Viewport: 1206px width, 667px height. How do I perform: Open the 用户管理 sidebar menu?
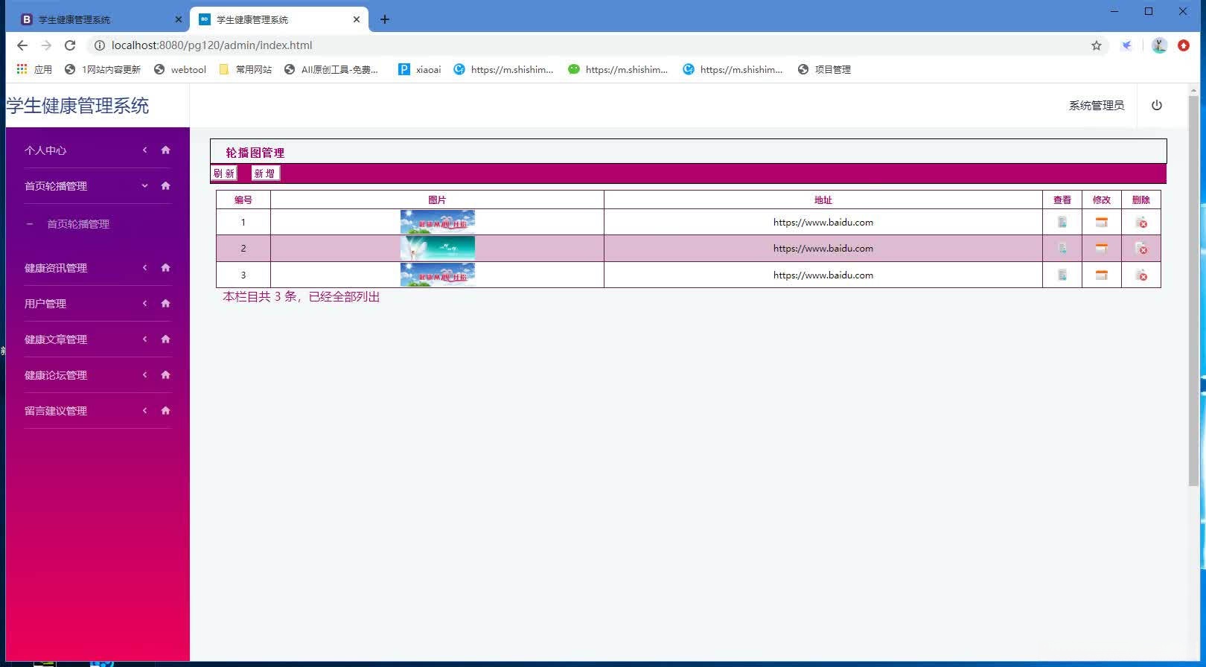[x=45, y=304]
